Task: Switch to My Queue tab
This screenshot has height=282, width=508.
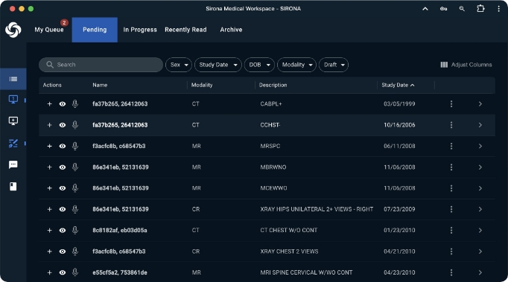Action: point(49,30)
